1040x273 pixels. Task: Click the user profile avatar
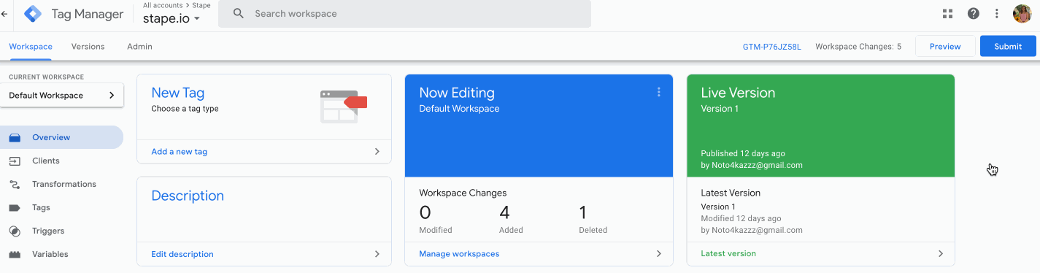point(1022,13)
